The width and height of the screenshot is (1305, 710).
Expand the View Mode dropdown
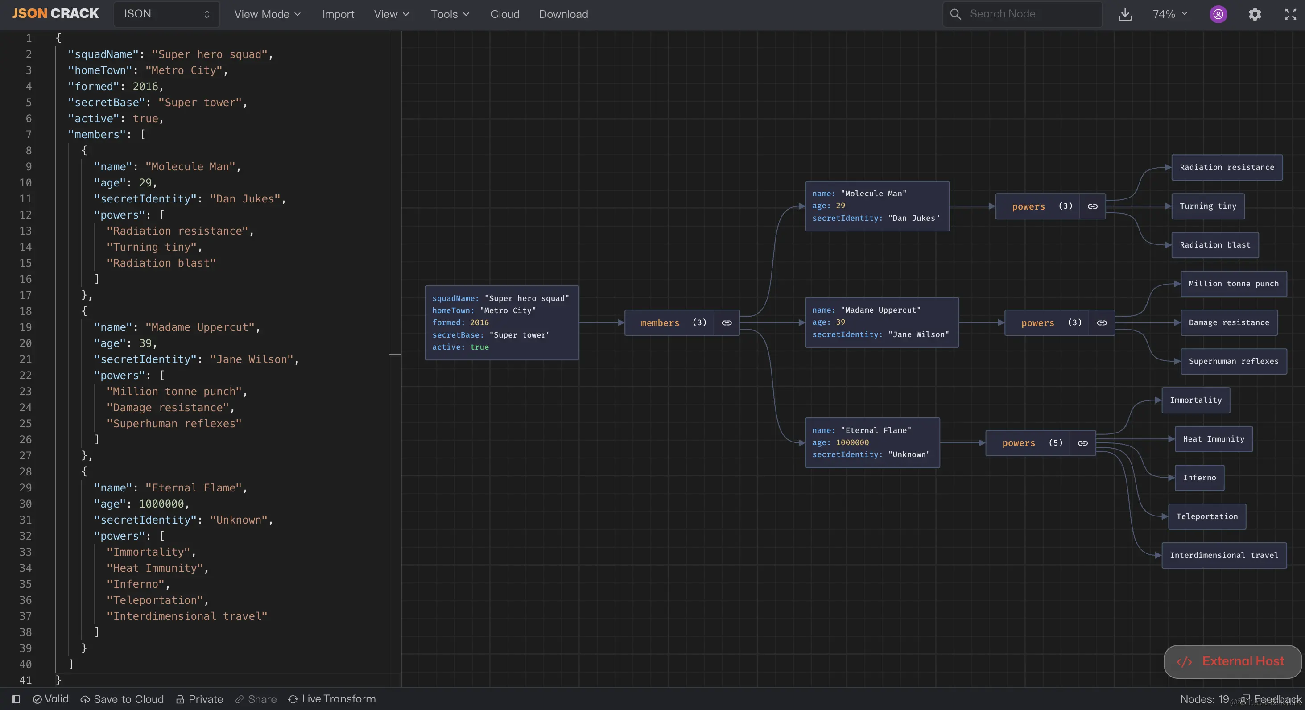click(267, 14)
